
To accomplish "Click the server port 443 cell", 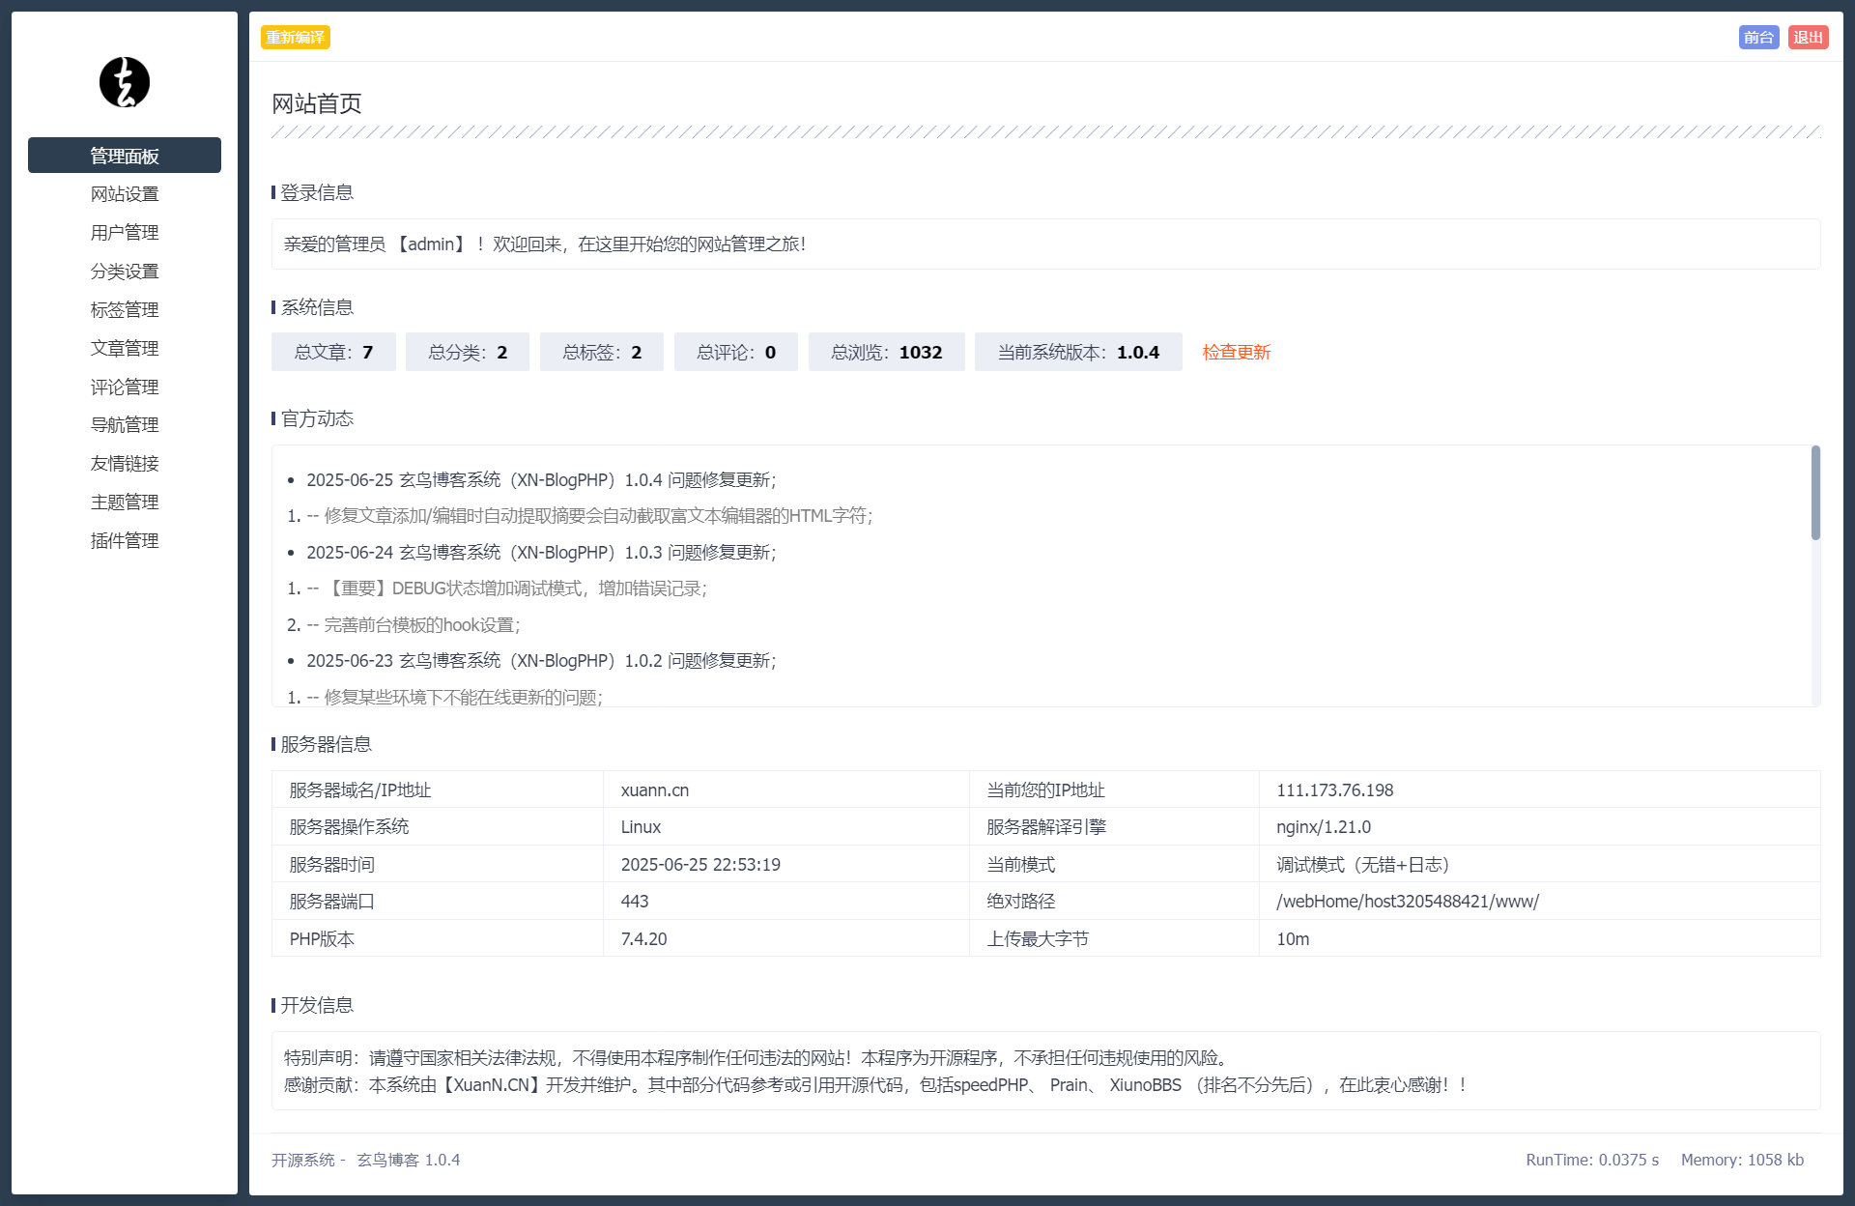I will point(786,902).
